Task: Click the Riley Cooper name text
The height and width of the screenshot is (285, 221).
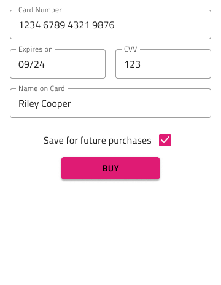Action: pyautogui.click(x=45, y=104)
